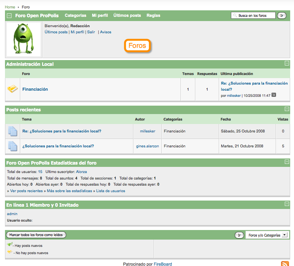Viewport: 294px width, 266px height.
Task: Open the Categorias menu item
Action: pyautogui.click(x=75, y=15)
